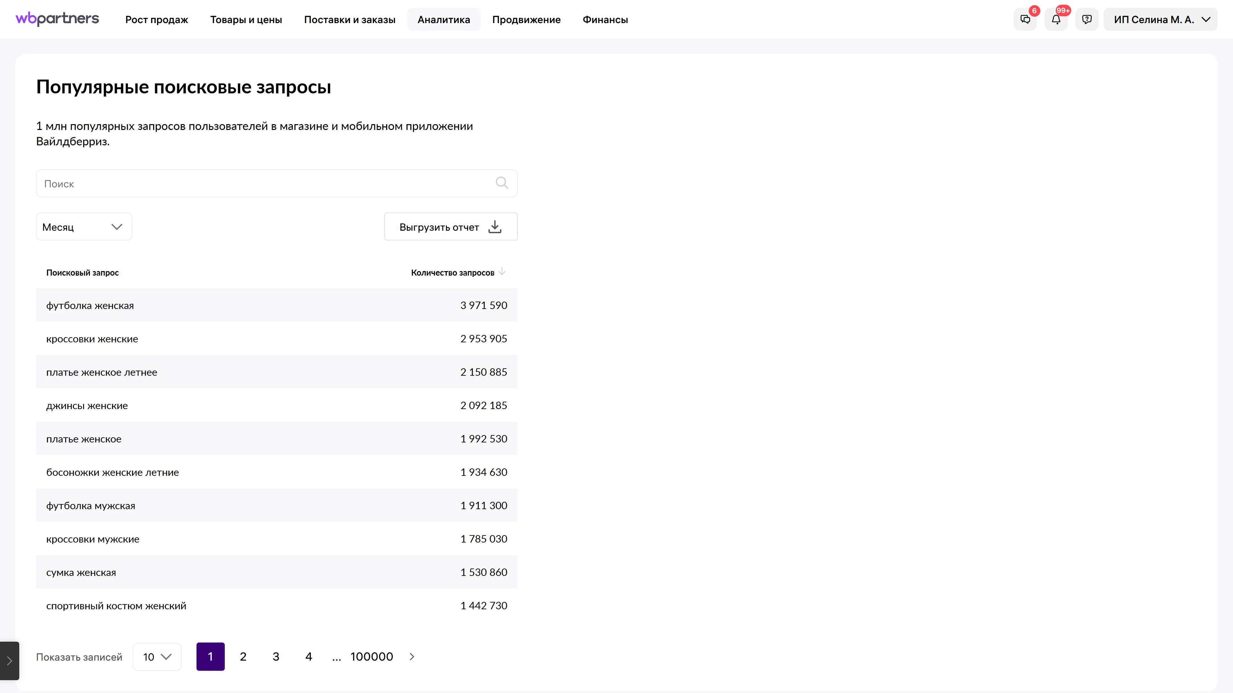Expand the left side panel arrow
1233x693 pixels.
point(9,661)
